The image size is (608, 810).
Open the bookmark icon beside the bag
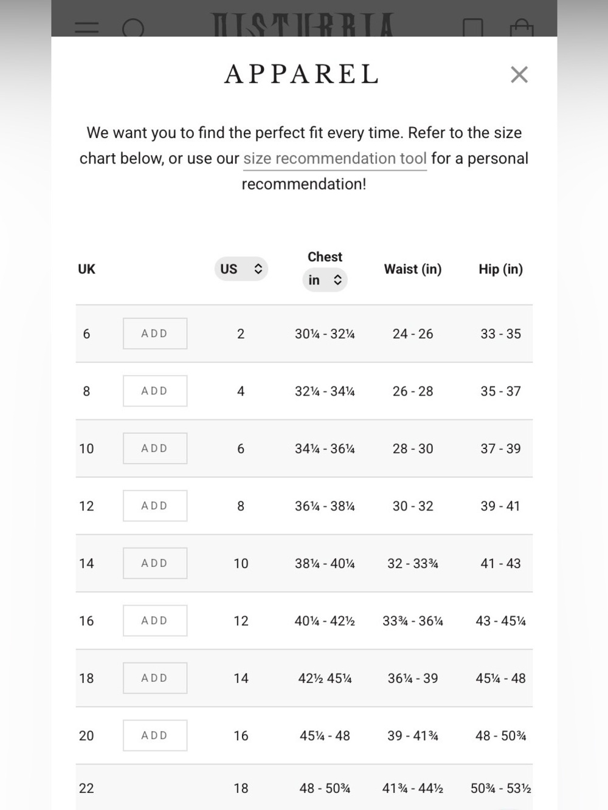(x=473, y=28)
